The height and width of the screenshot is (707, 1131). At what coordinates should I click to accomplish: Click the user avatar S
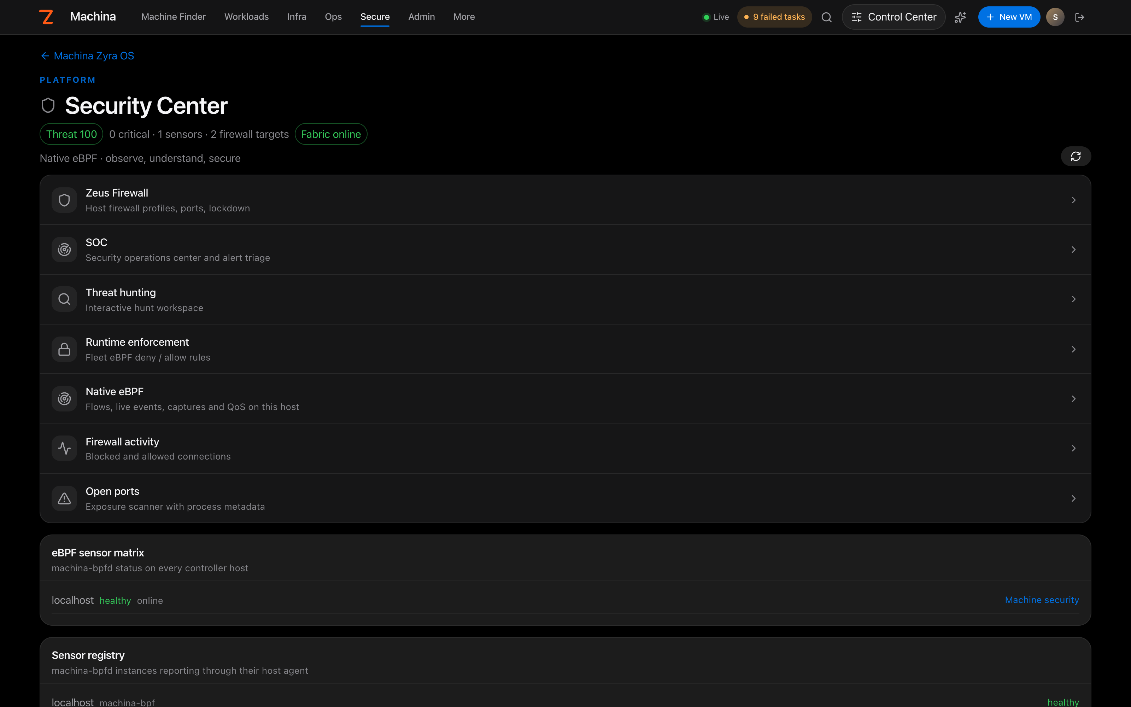coord(1055,17)
